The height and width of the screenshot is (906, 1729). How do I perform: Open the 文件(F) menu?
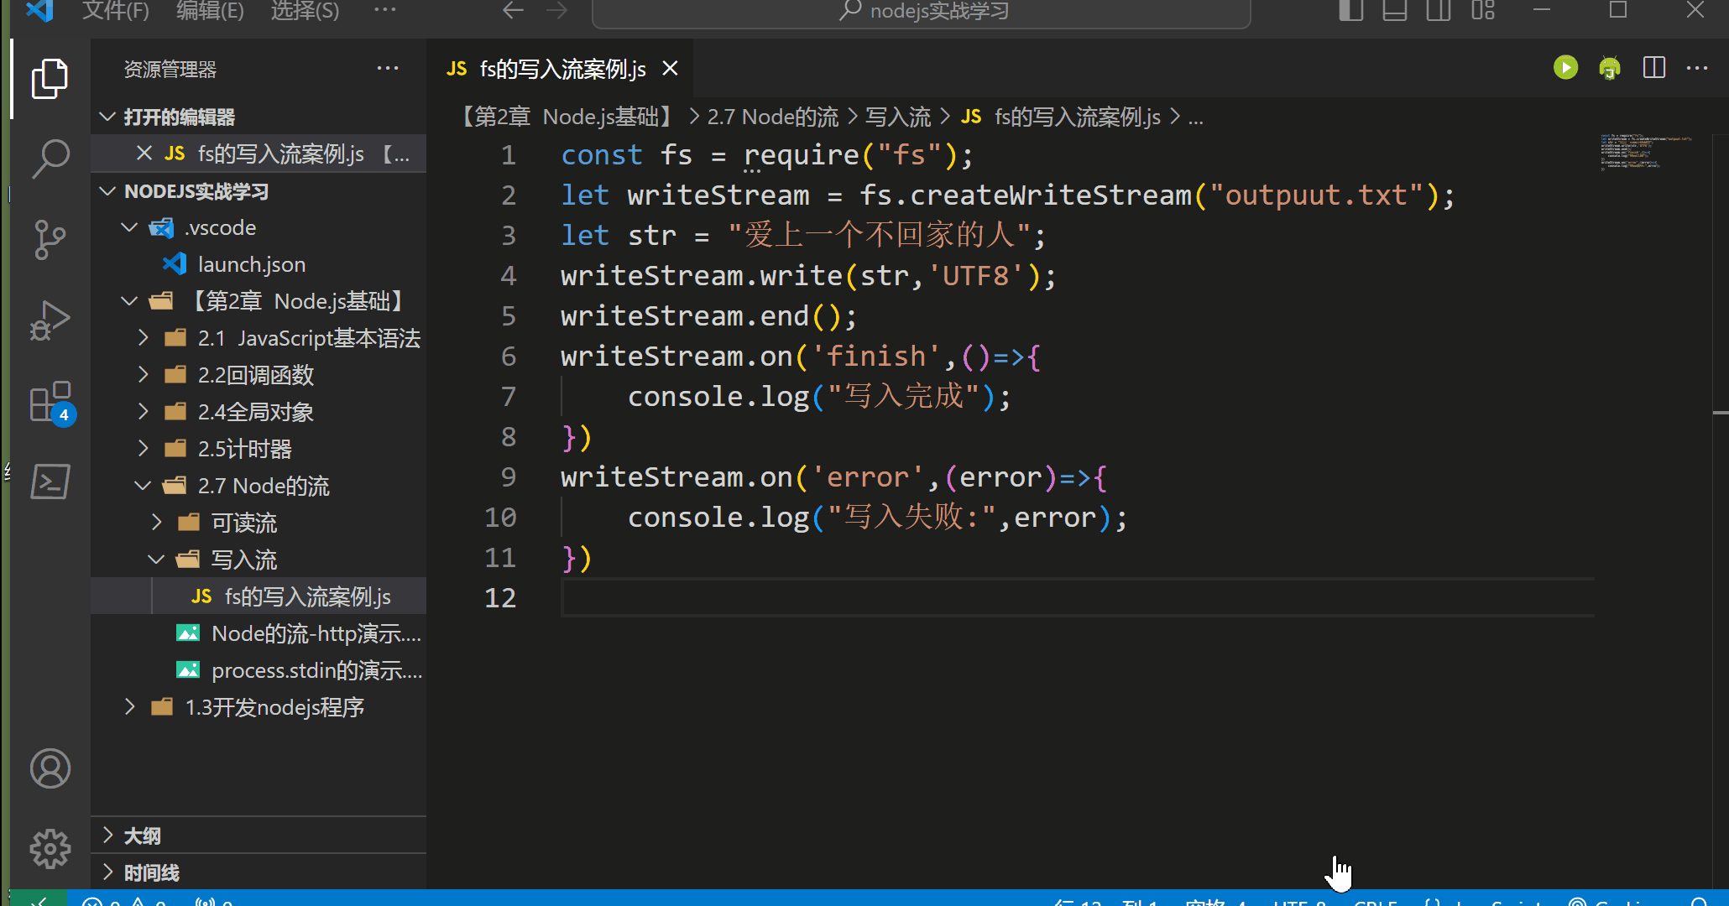(115, 12)
